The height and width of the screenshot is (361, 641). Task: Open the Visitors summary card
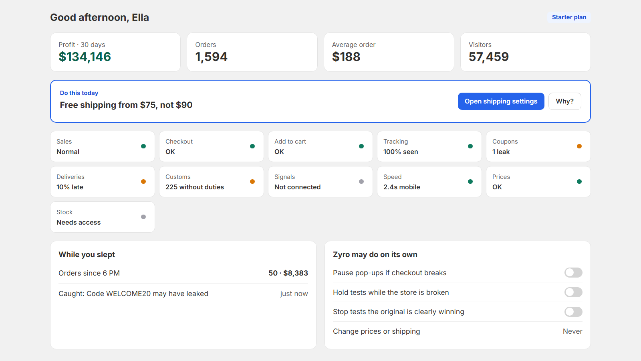tap(526, 52)
